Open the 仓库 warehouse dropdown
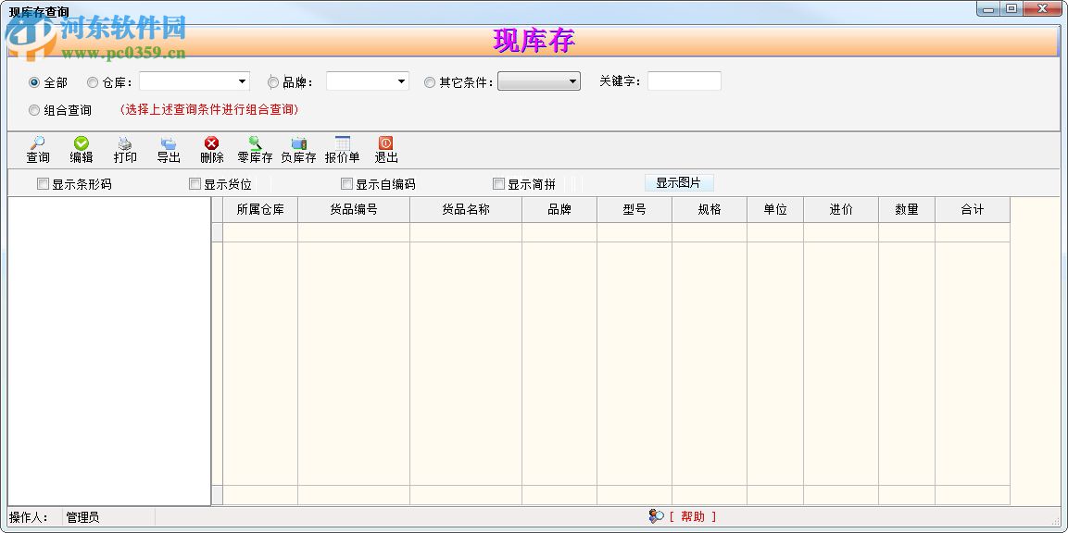 pyautogui.click(x=243, y=81)
